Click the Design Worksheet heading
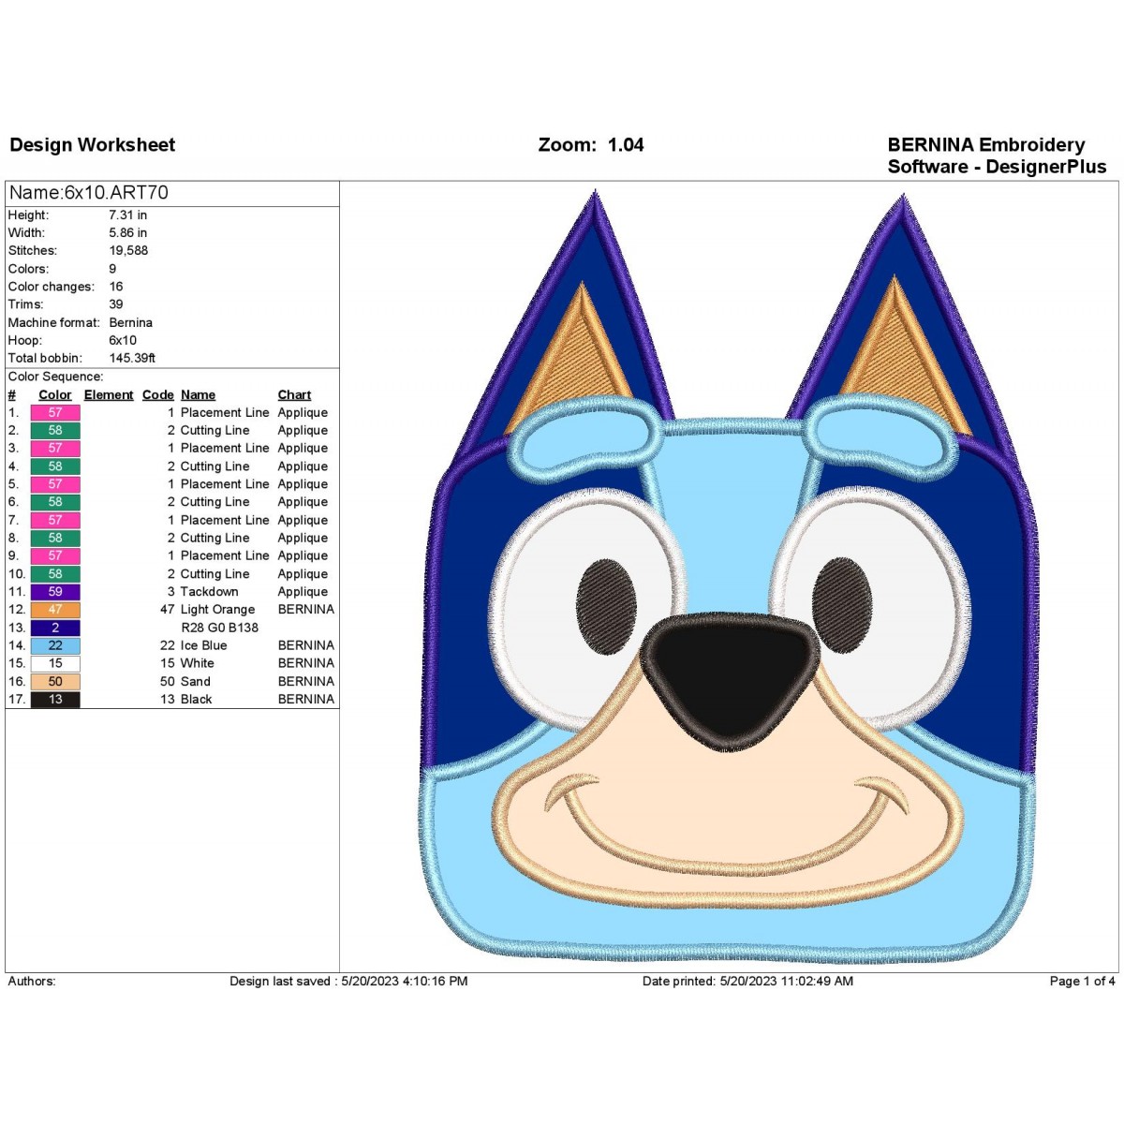This screenshot has height=1124, width=1124. (92, 145)
